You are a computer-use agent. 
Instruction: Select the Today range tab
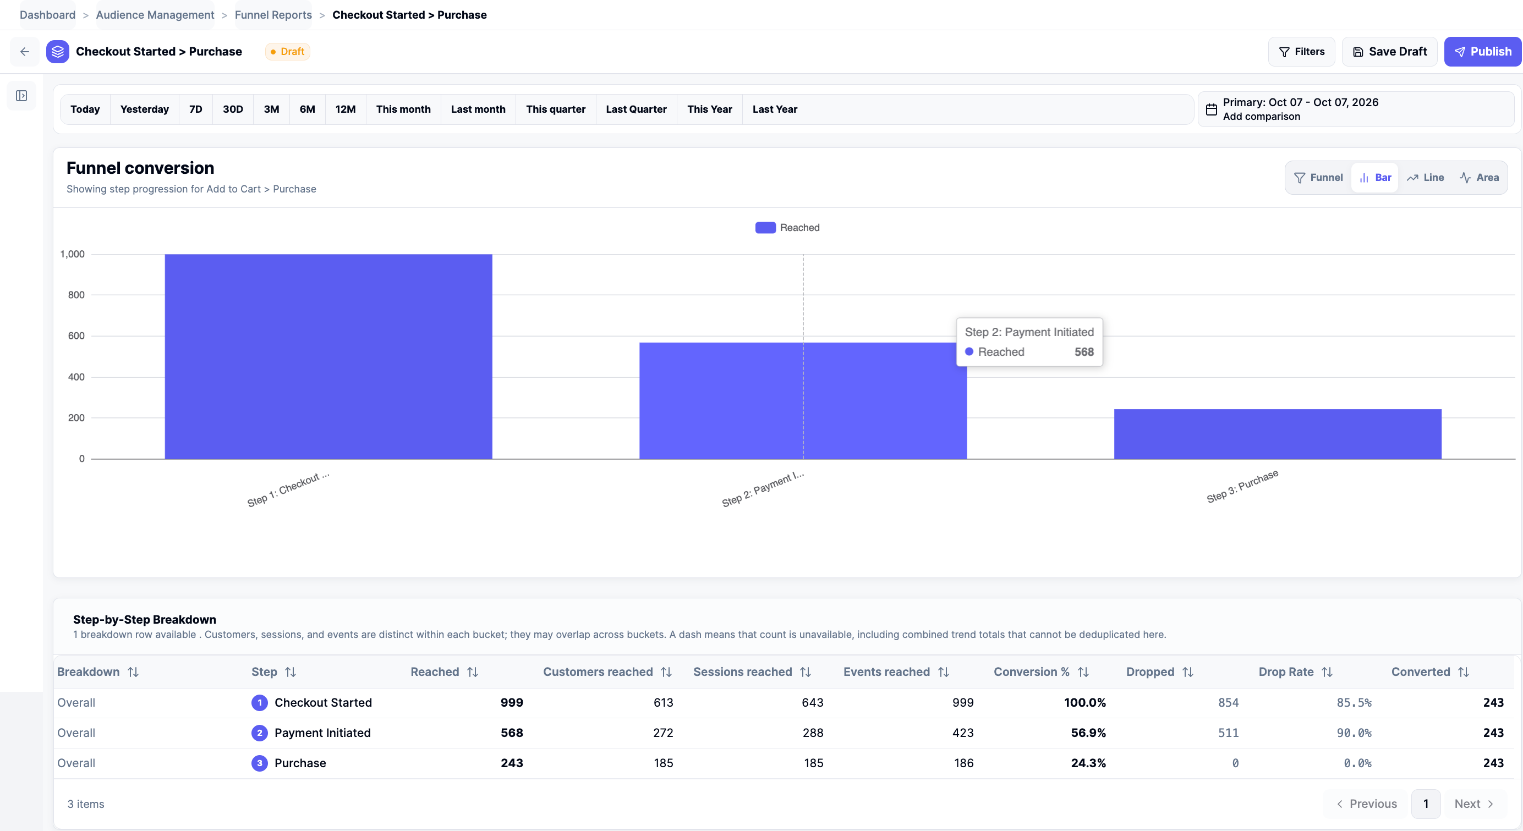pos(85,109)
